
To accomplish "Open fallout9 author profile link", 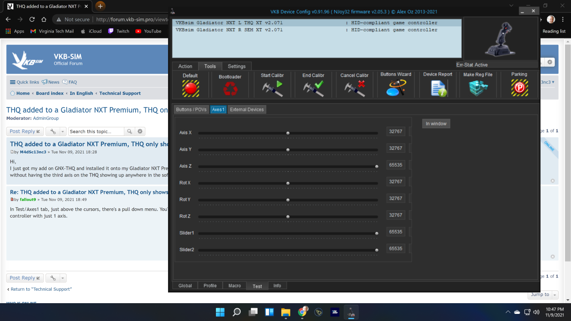I will point(28,200).
